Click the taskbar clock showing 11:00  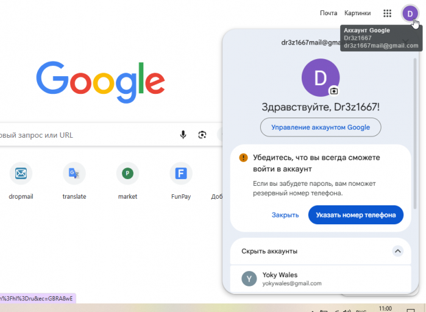(385, 309)
